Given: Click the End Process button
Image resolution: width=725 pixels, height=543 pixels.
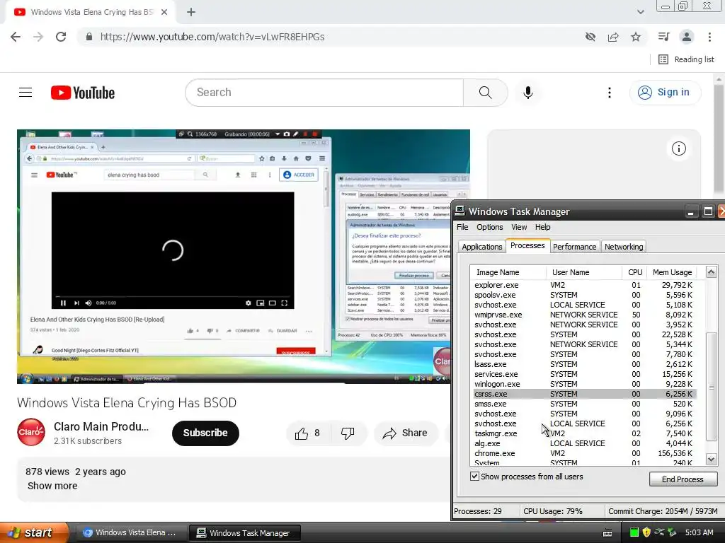Looking at the screenshot, I should [x=683, y=479].
